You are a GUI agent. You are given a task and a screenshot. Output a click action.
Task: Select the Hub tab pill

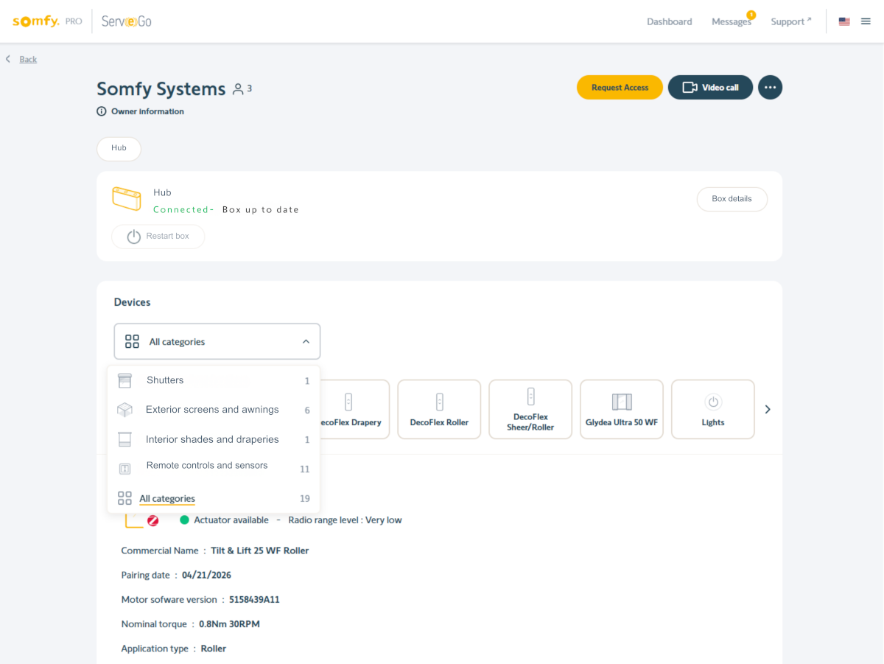click(119, 148)
